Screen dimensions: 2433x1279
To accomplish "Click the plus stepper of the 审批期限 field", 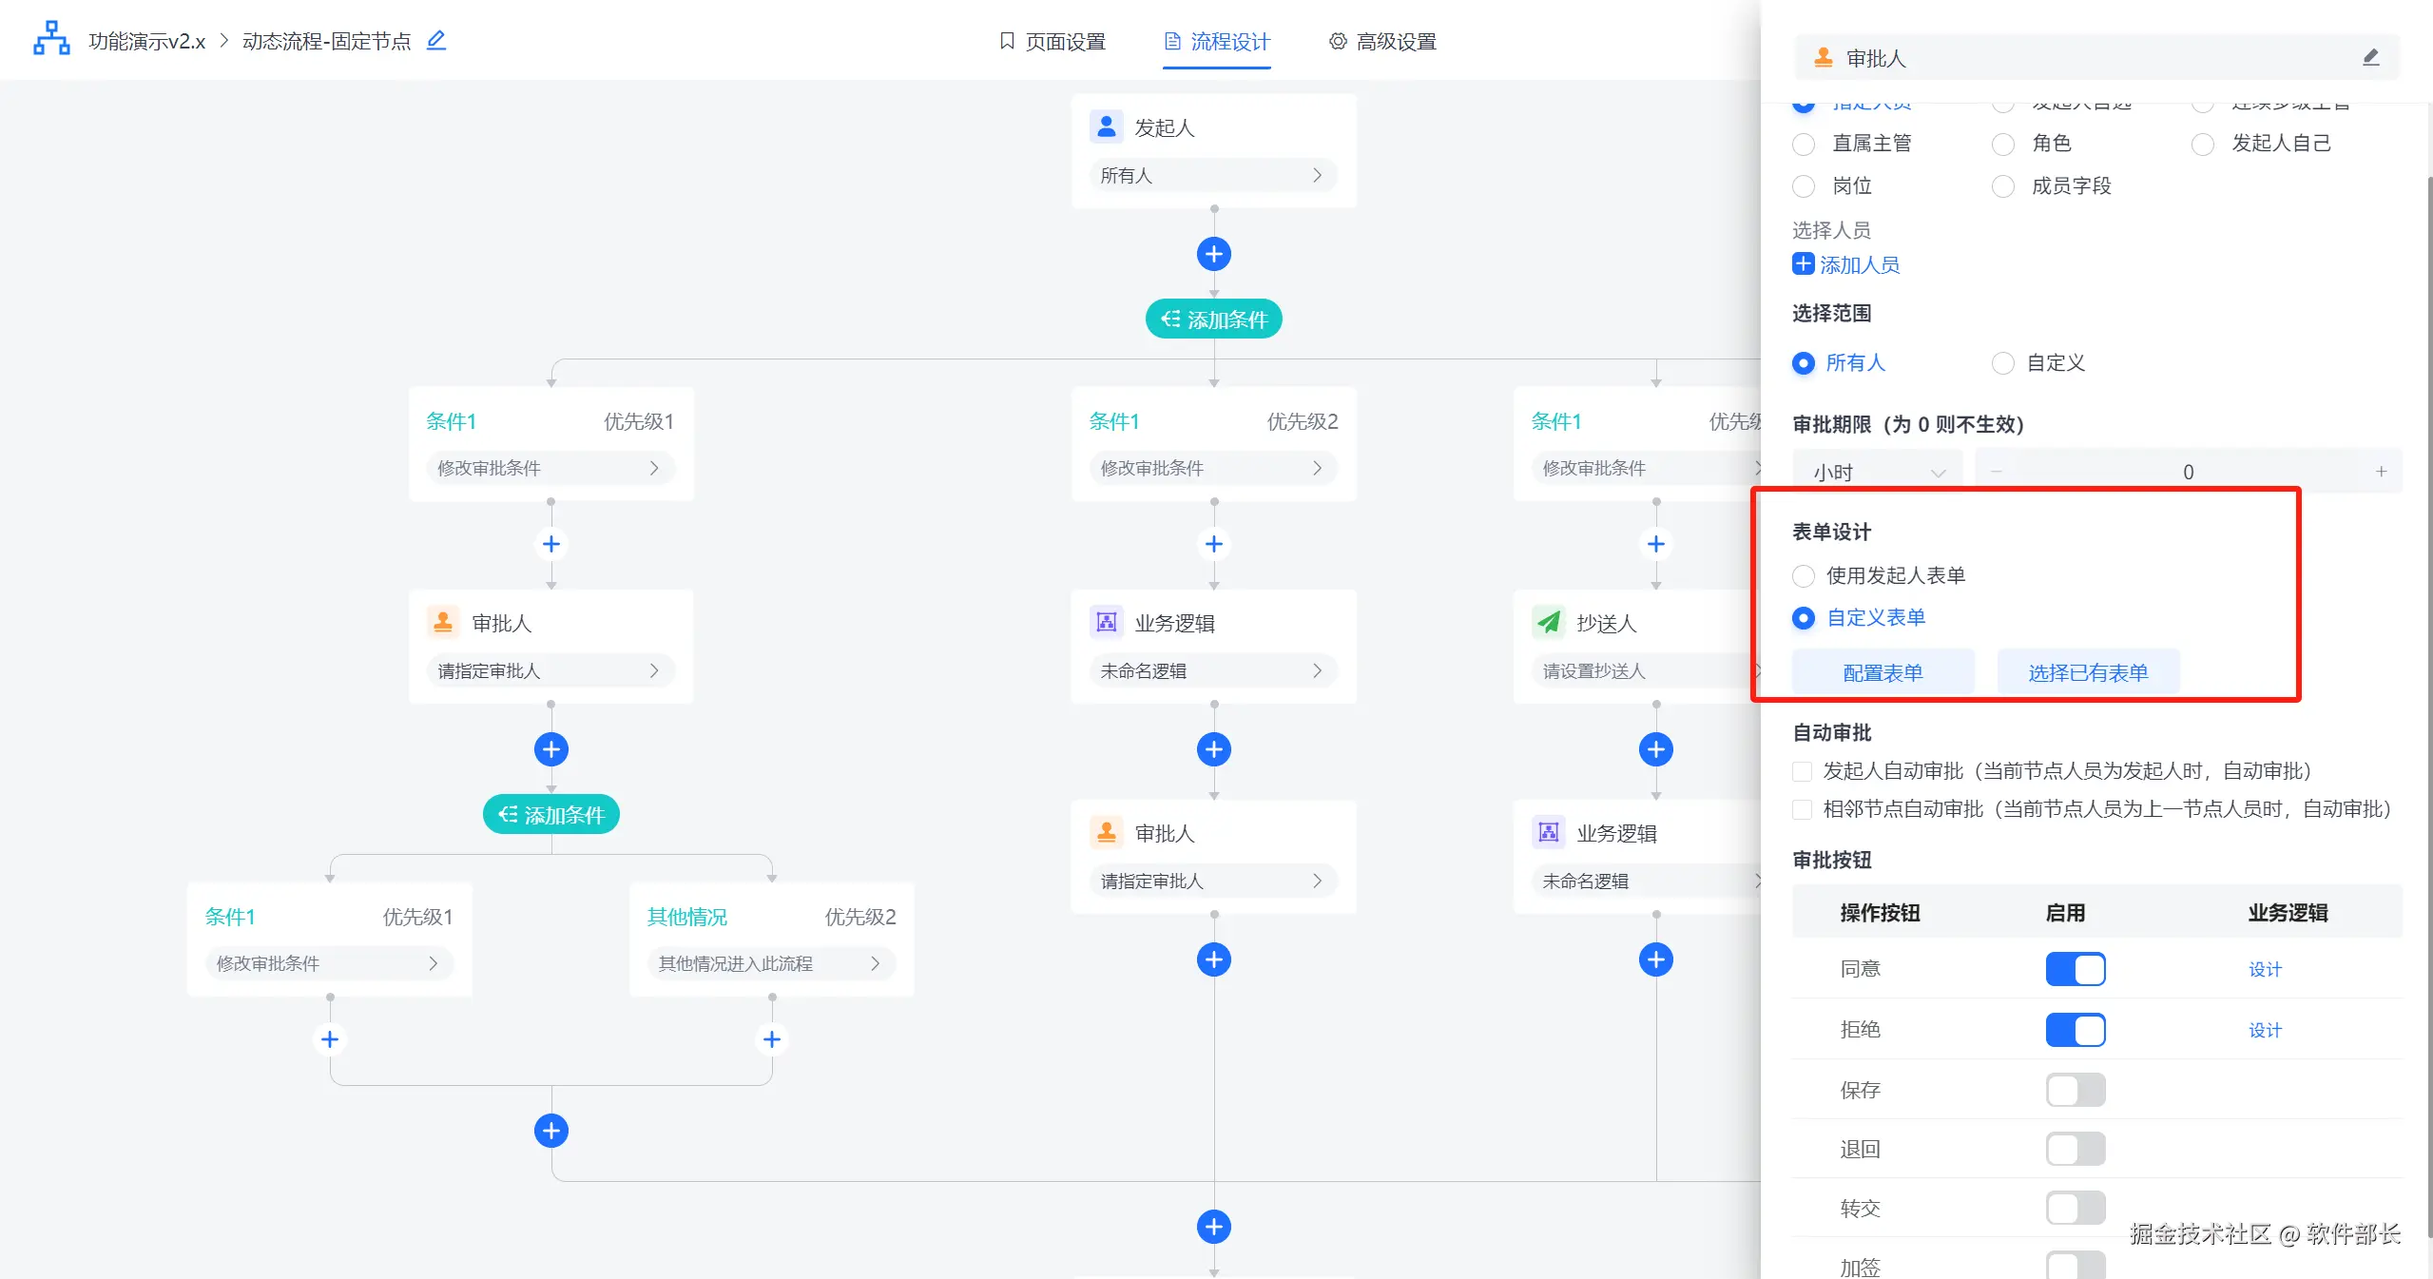I will 2381,472.
